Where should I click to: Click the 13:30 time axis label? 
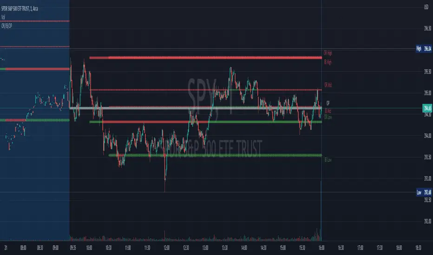tap(225, 248)
